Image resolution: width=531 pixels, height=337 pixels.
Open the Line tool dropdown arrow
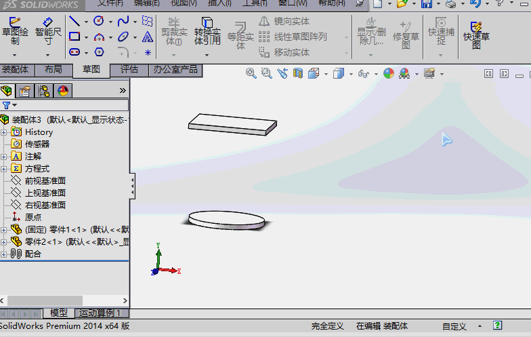pos(86,22)
